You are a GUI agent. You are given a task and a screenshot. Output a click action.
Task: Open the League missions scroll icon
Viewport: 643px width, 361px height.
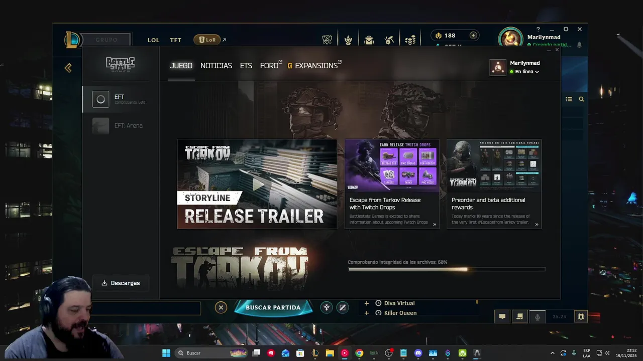tap(520, 316)
